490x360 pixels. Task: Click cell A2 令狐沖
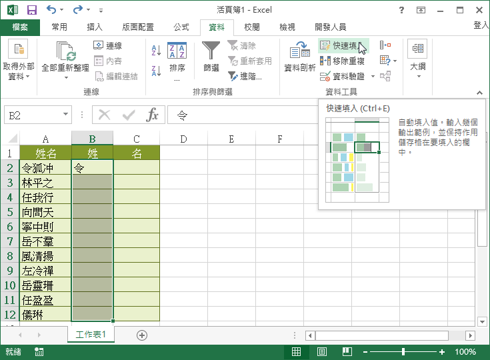click(45, 168)
